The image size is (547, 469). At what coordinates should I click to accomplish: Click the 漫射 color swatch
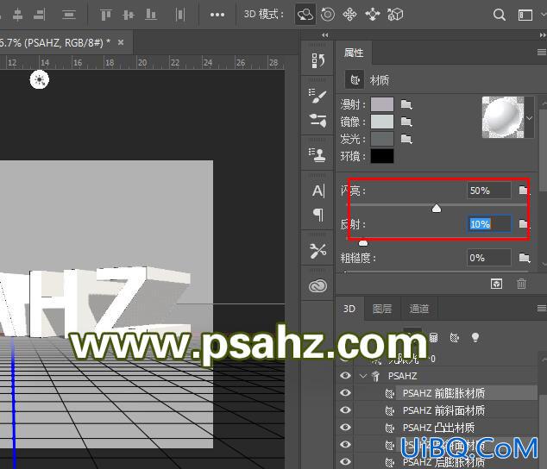click(382, 104)
